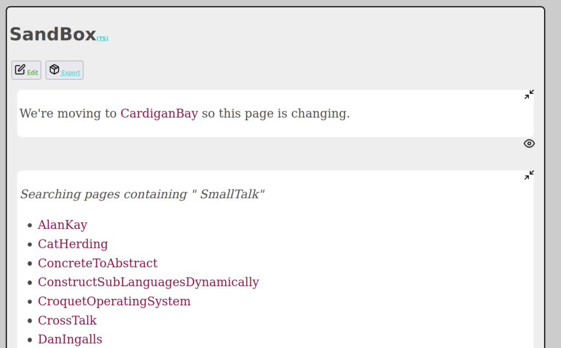
Task: Open the TS link beside SandBox
Action: [102, 38]
